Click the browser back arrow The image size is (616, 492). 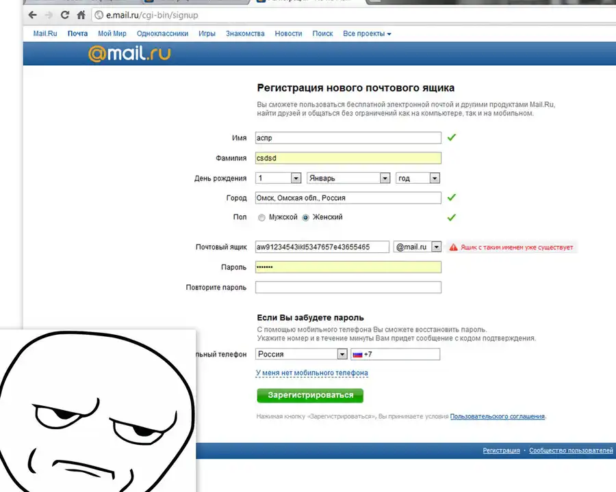tap(32, 14)
